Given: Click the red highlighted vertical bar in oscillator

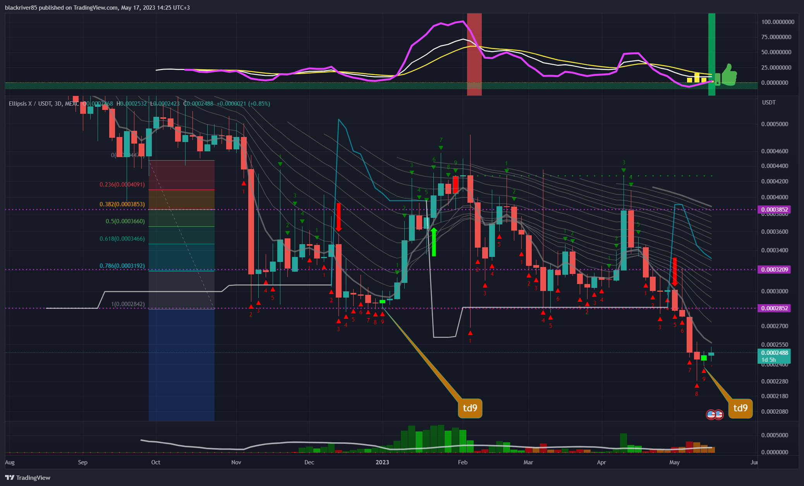Looking at the screenshot, I should tap(474, 54).
